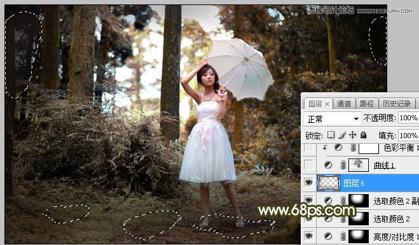The image size is (419, 245).
Task: Click the chain link icon of 亮度/对比度 1
Action: pos(343,236)
